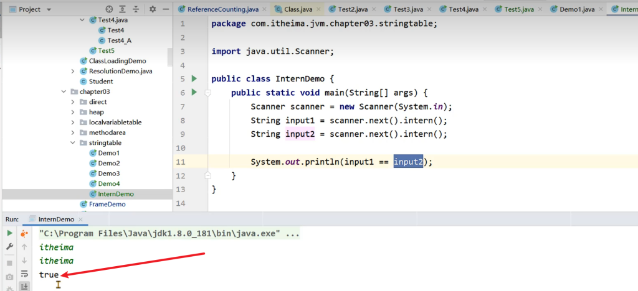Run InternDemo class from line 5 gutter
Image resolution: width=638 pixels, height=291 pixels.
coord(194,79)
